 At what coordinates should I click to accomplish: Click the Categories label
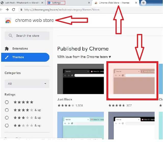tap(12, 73)
